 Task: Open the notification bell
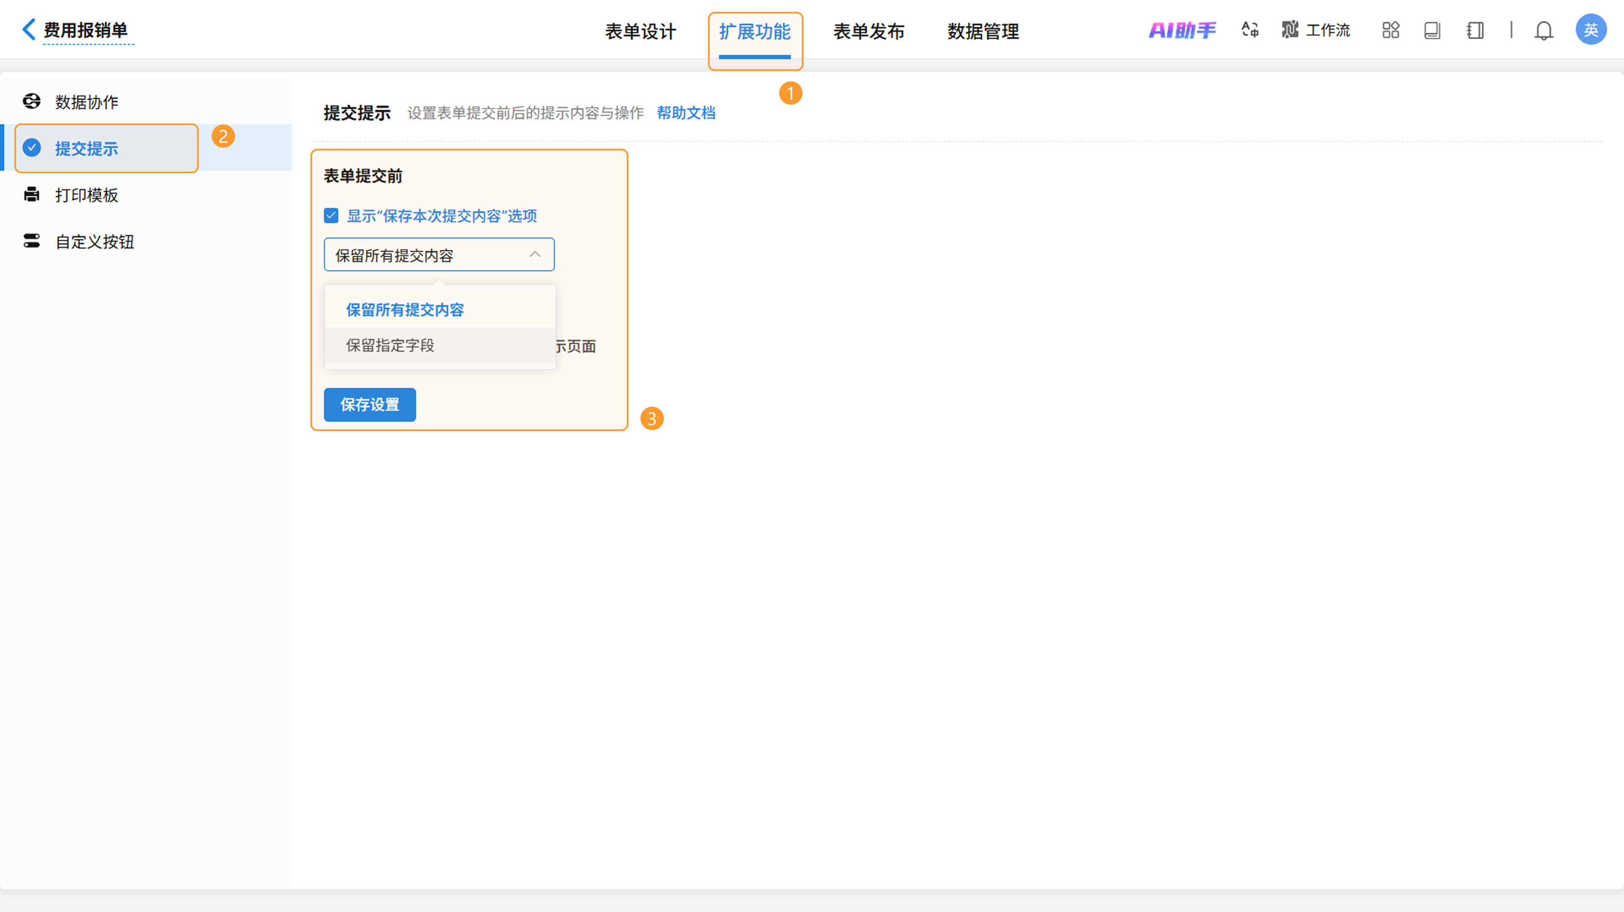tap(1543, 30)
